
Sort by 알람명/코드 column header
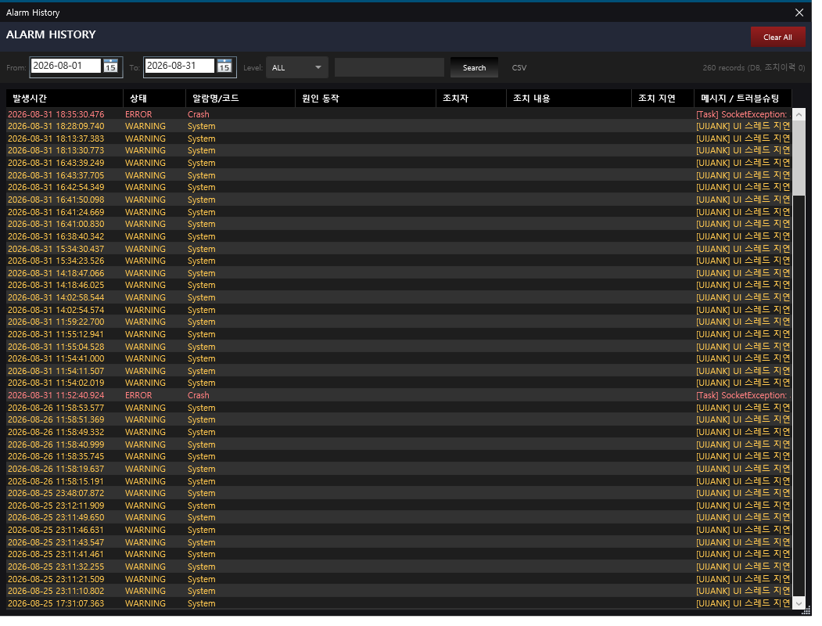pos(241,99)
